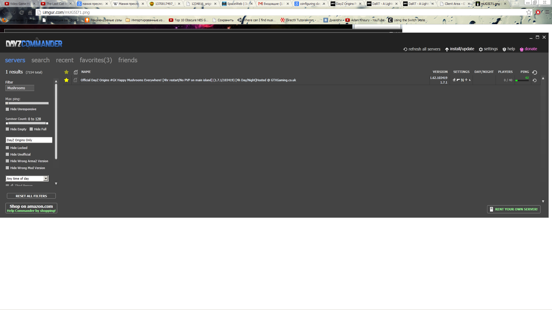The height and width of the screenshot is (310, 552).
Task: Enable the Hide Locked checkbox
Action: tap(7, 148)
